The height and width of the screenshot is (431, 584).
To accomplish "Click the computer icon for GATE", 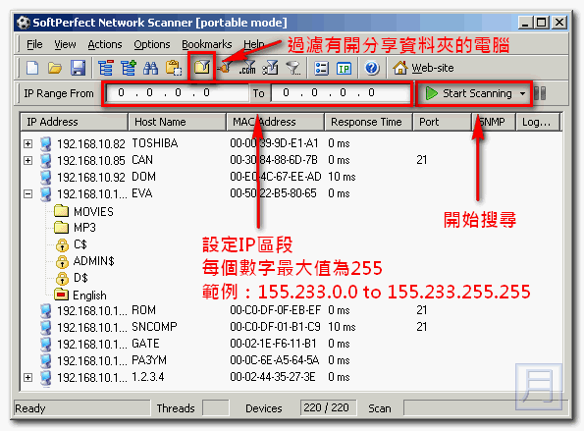I will point(46,345).
